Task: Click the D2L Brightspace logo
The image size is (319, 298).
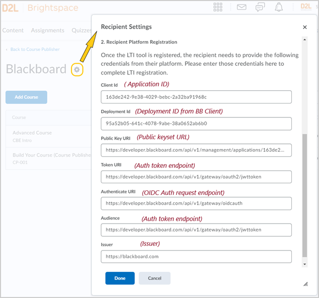Action: click(x=40, y=8)
